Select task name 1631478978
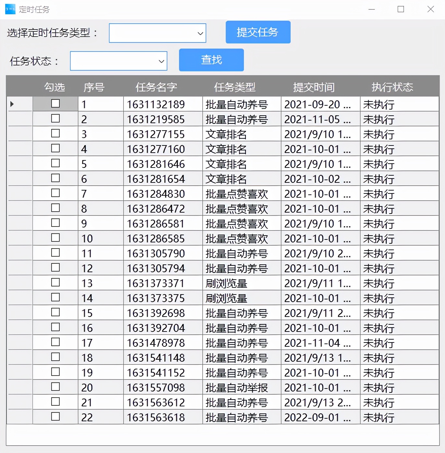The image size is (445, 453). click(163, 343)
